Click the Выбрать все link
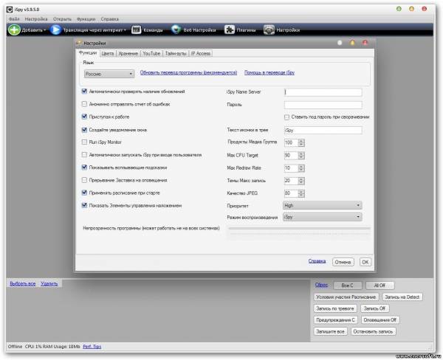The height and width of the screenshot is (360, 443). point(23,284)
